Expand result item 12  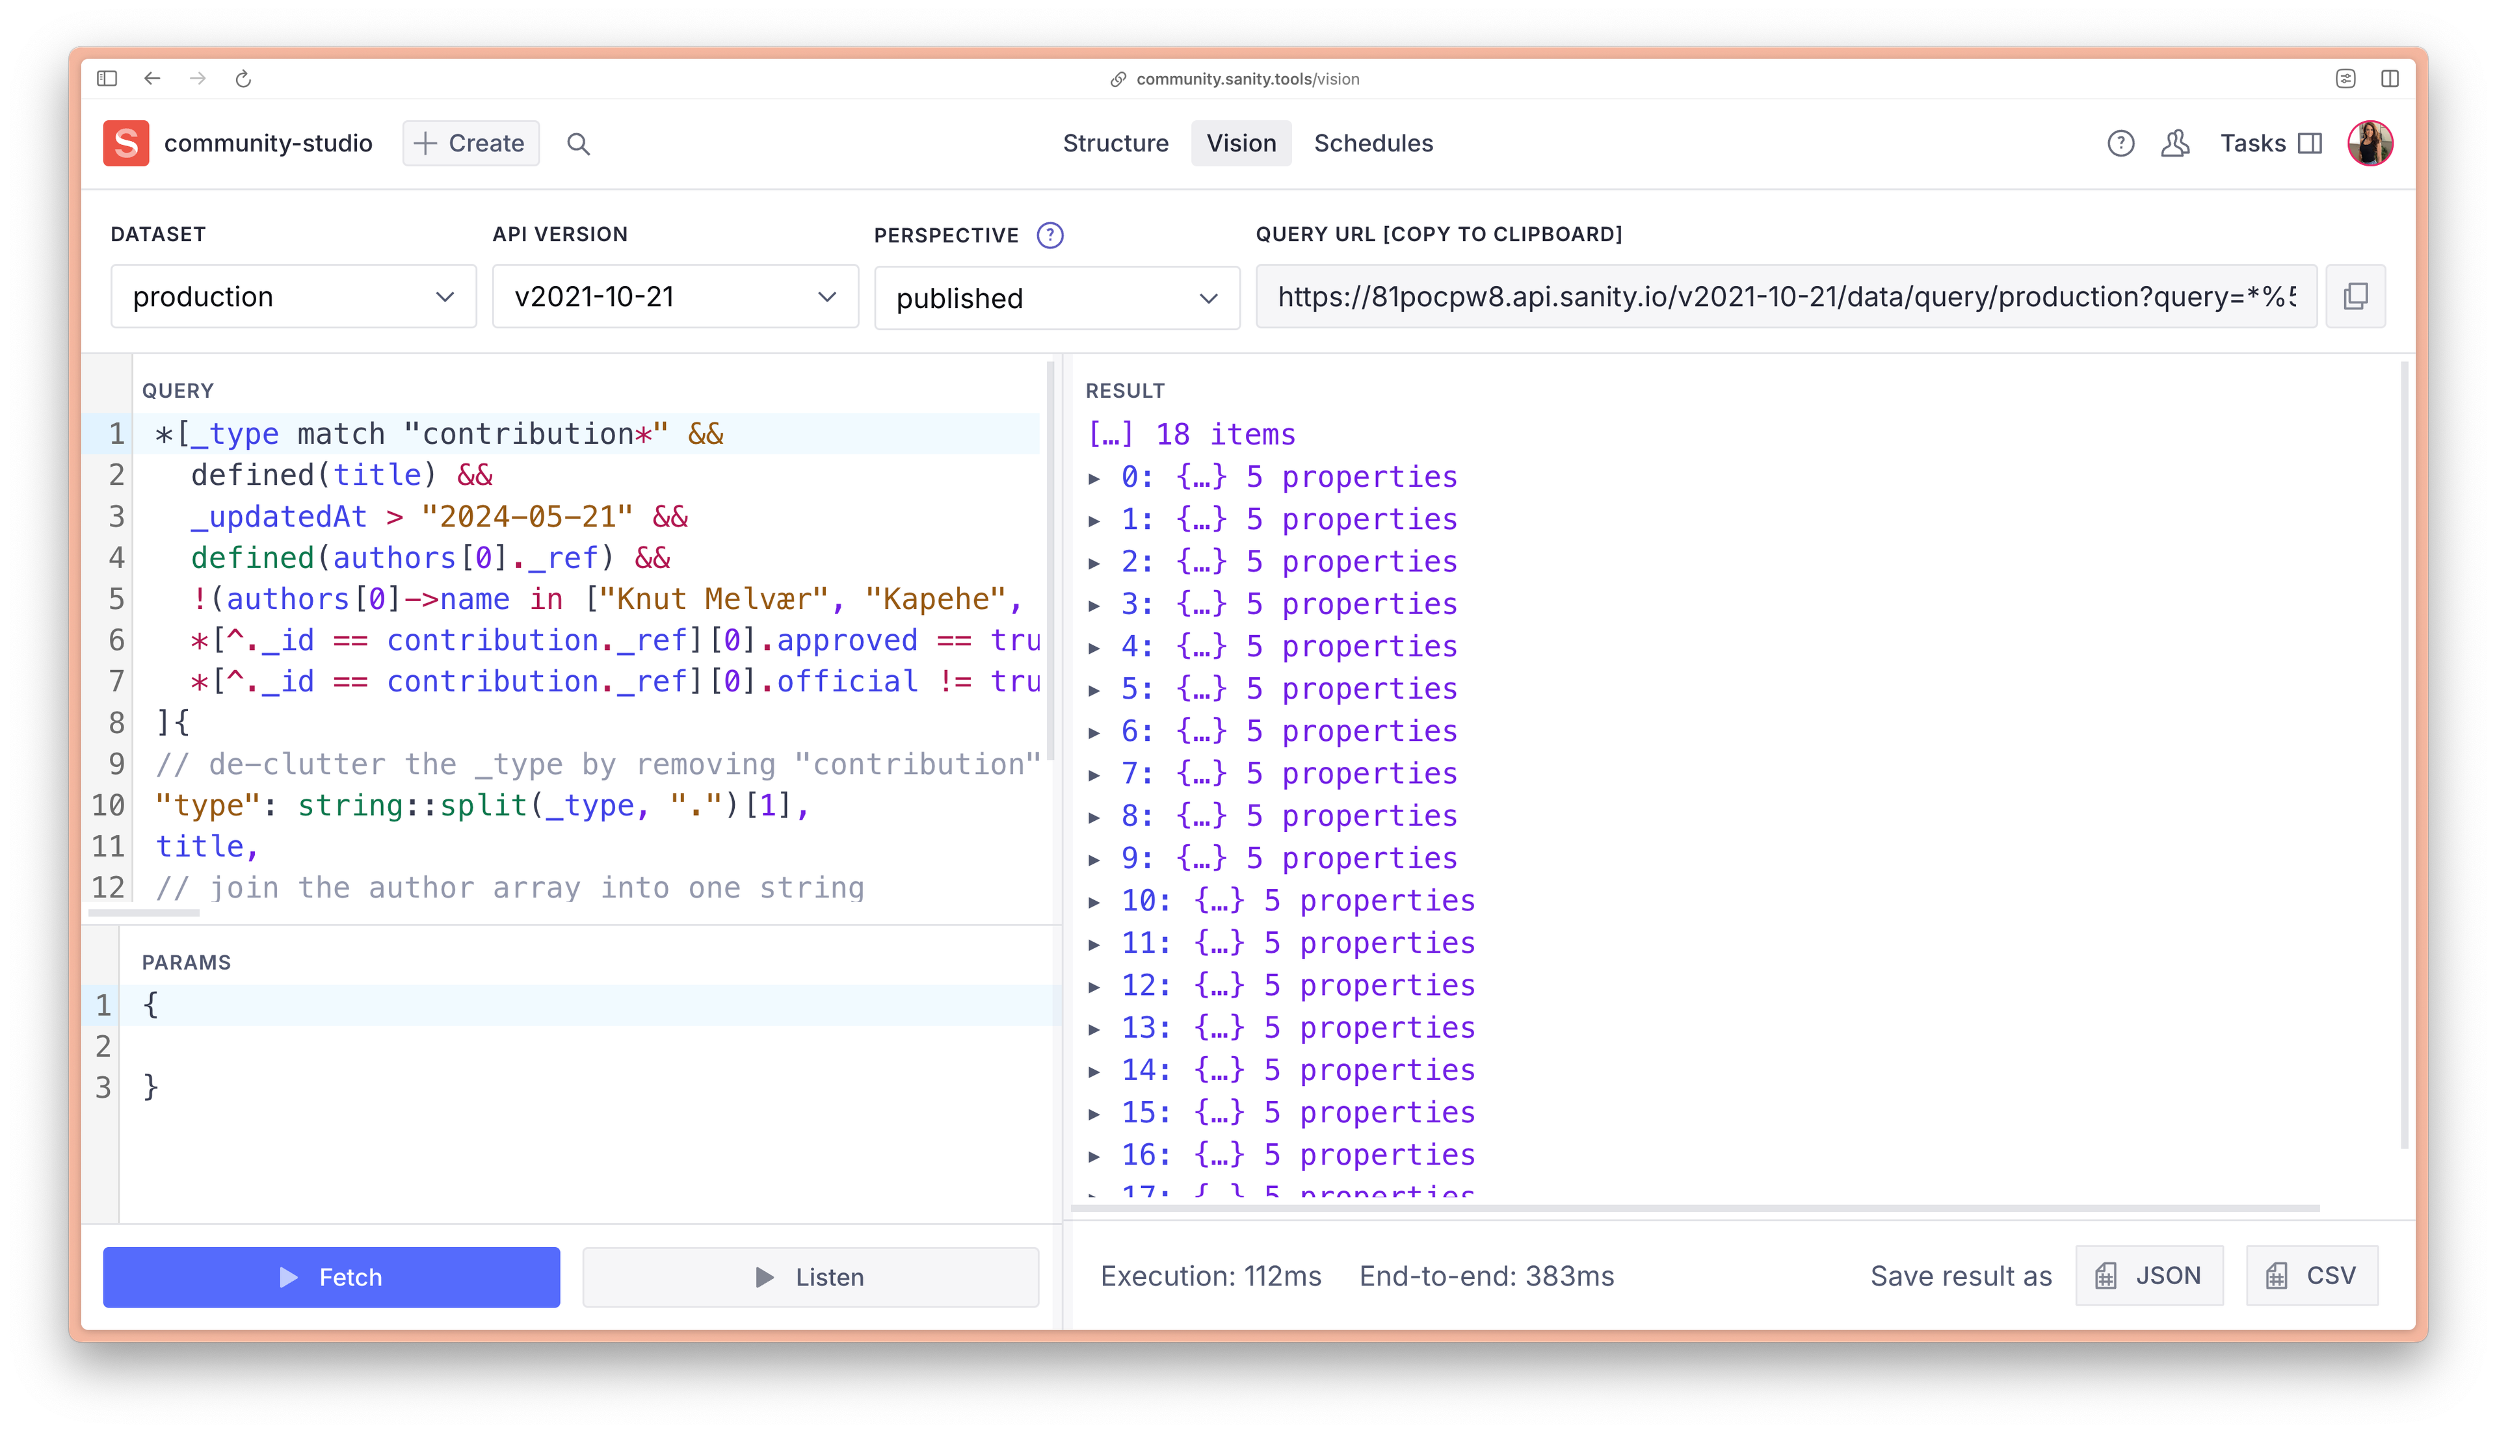1094,986
